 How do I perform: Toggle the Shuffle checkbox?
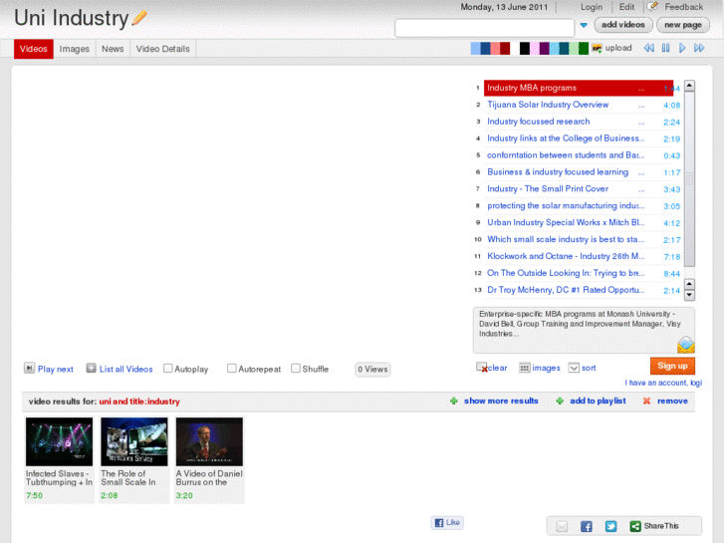pyautogui.click(x=296, y=369)
